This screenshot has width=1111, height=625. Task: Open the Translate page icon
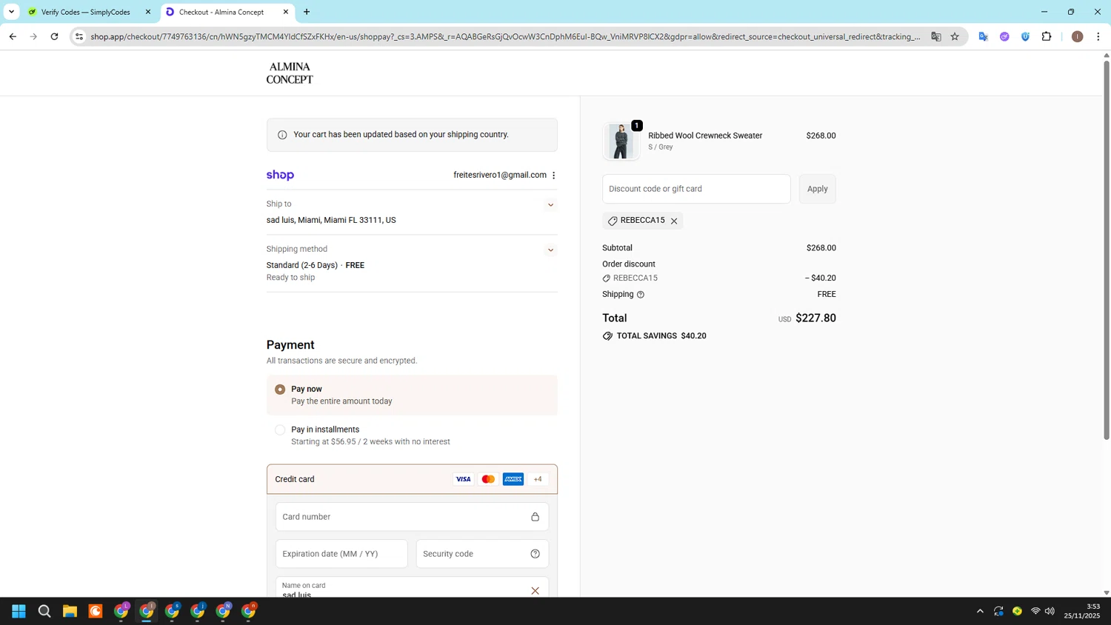pos(936,36)
